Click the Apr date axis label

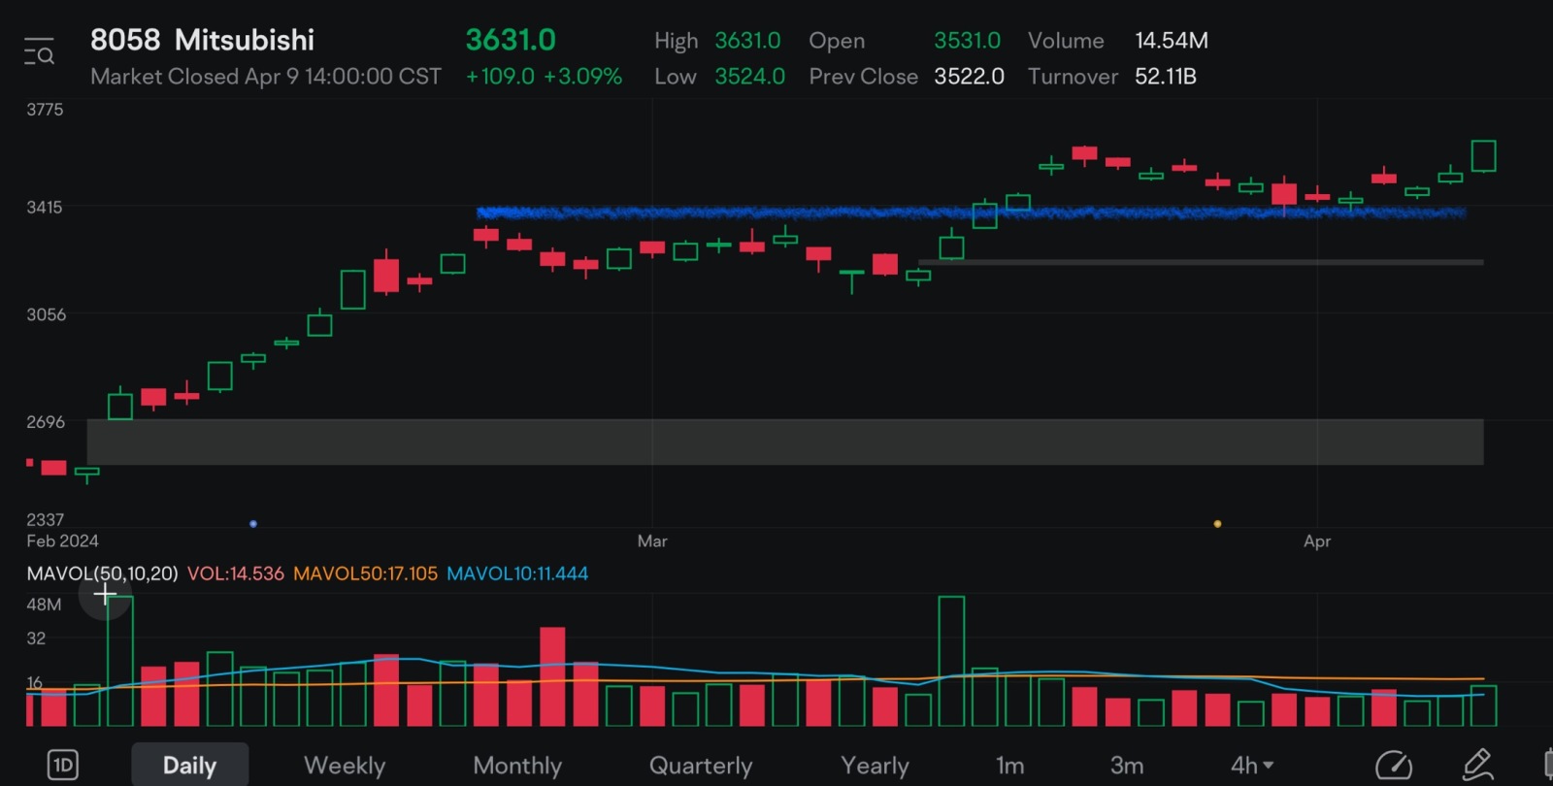1317,541
